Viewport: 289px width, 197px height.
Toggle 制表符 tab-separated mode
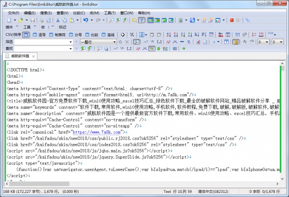pos(57,35)
